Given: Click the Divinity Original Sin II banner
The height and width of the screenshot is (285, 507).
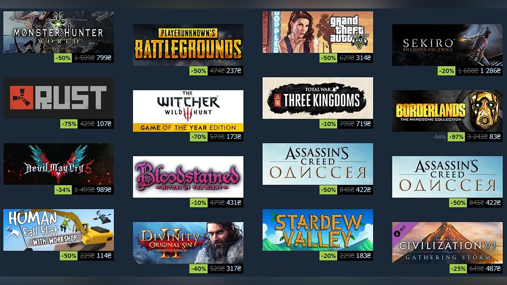Looking at the screenshot, I should coord(188,243).
